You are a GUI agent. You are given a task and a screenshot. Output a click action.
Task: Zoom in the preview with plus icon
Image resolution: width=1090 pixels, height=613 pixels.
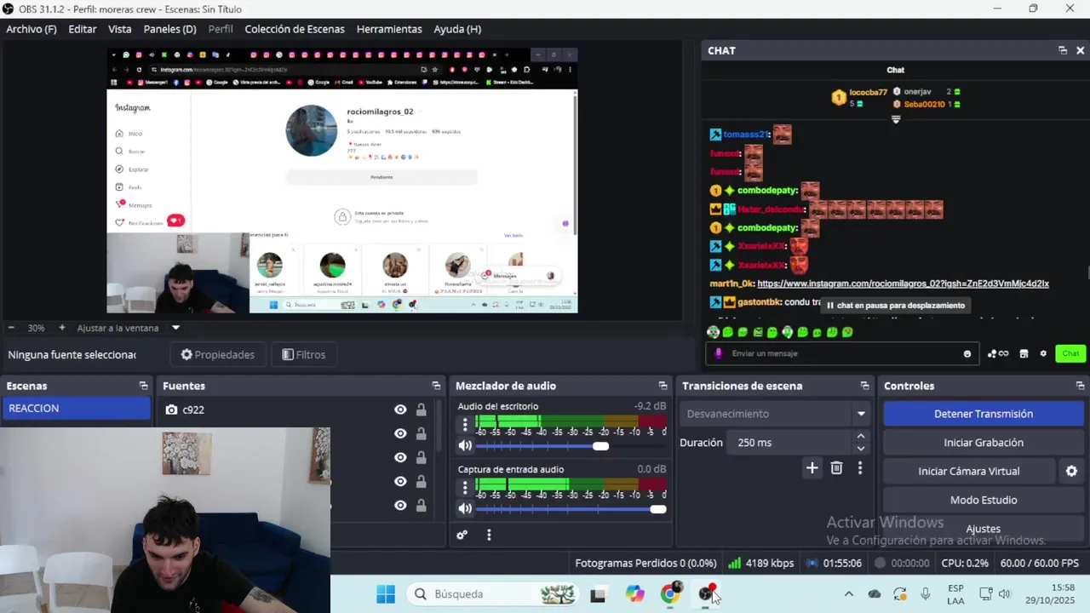pyautogui.click(x=61, y=328)
